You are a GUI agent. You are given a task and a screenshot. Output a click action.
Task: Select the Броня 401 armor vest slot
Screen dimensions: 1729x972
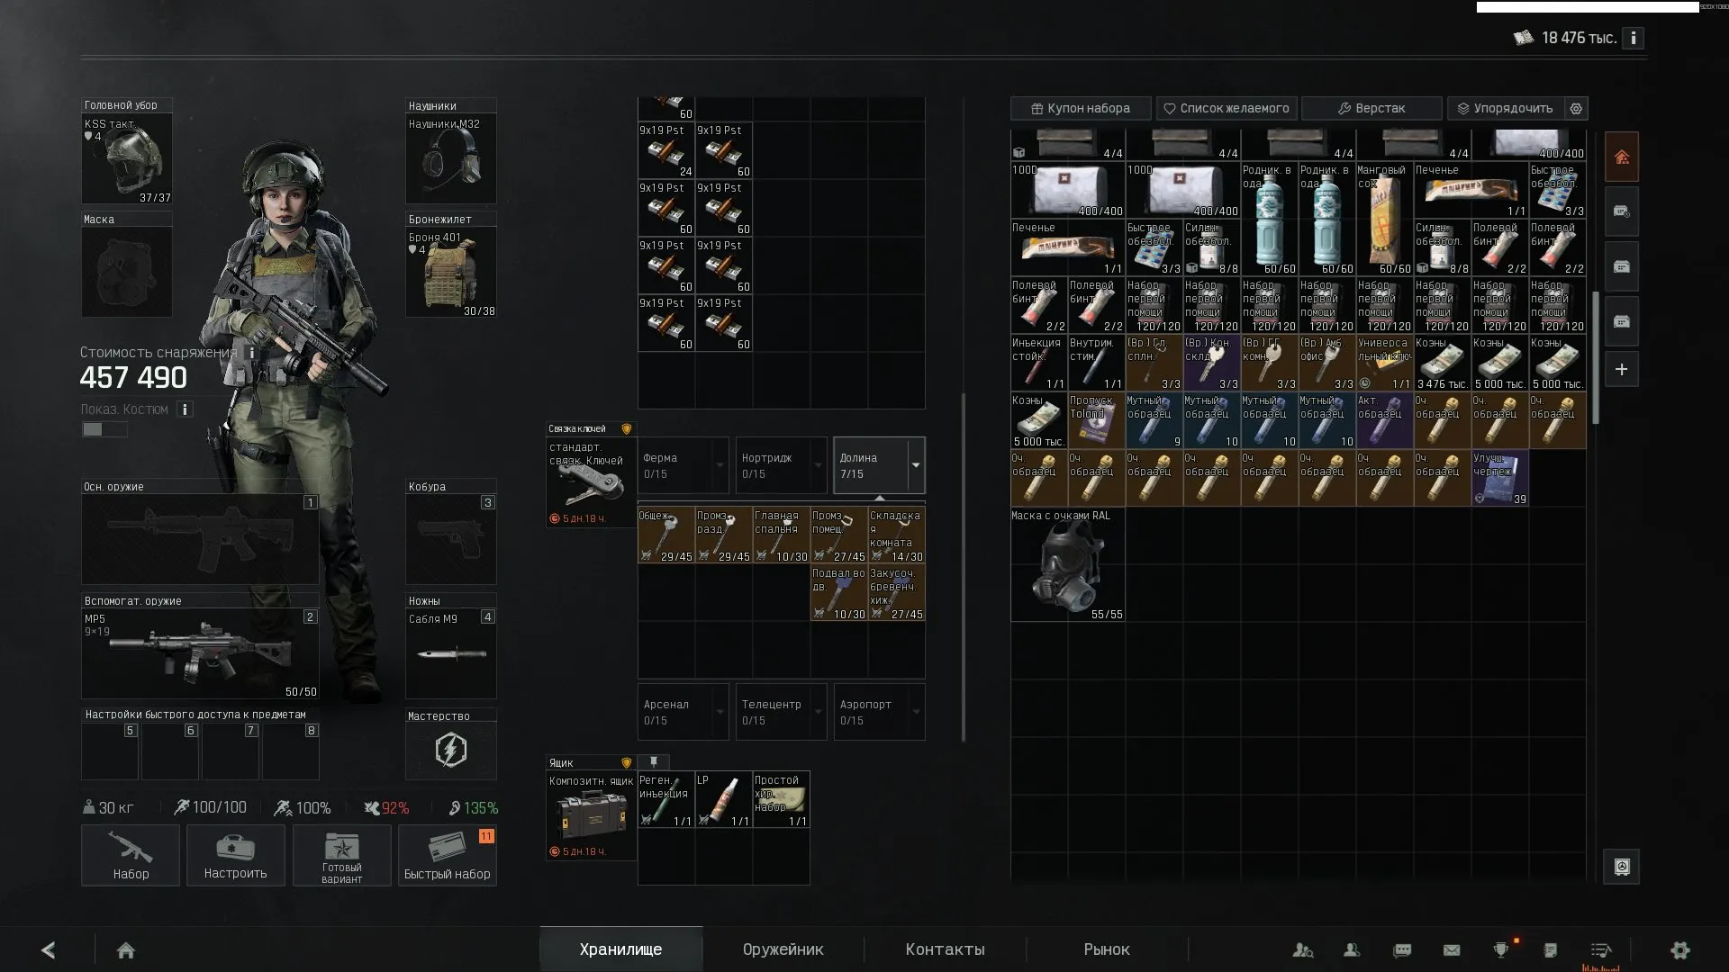[x=450, y=272]
